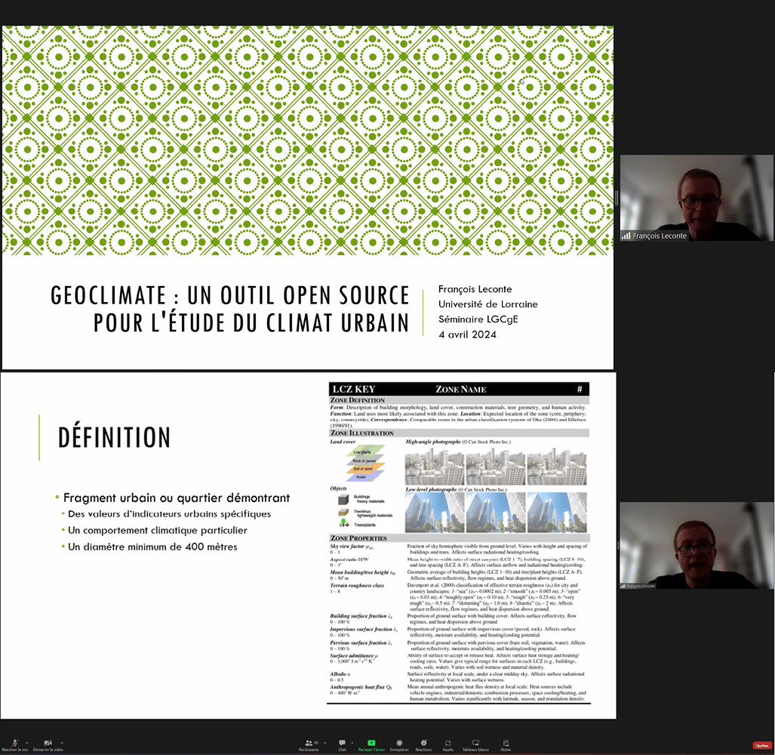This screenshot has height=755, width=775.
Task: Click the 'ZONE NAME' header text
Action: (x=460, y=389)
